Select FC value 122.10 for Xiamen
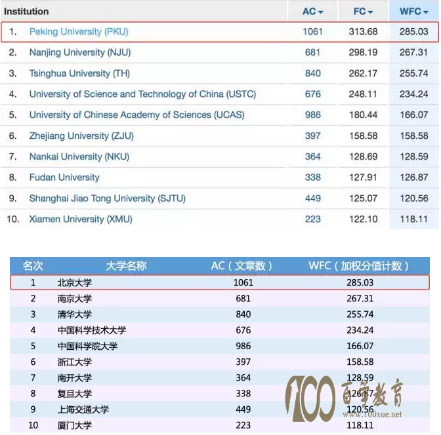The height and width of the screenshot is (435, 441). point(363,219)
